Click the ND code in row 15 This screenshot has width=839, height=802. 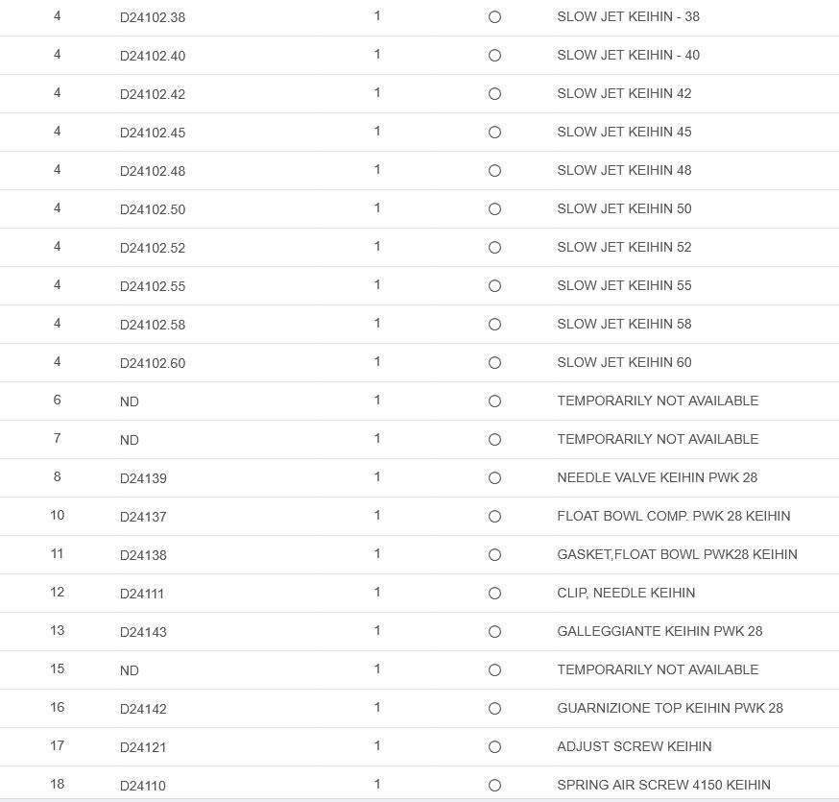130,670
